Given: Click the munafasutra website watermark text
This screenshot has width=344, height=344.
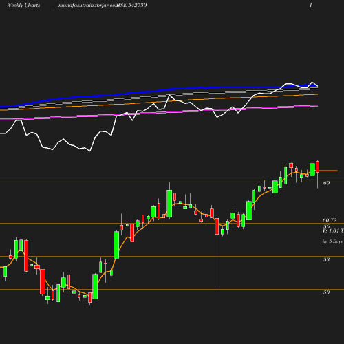Looking at the screenshot, I should (88, 6).
